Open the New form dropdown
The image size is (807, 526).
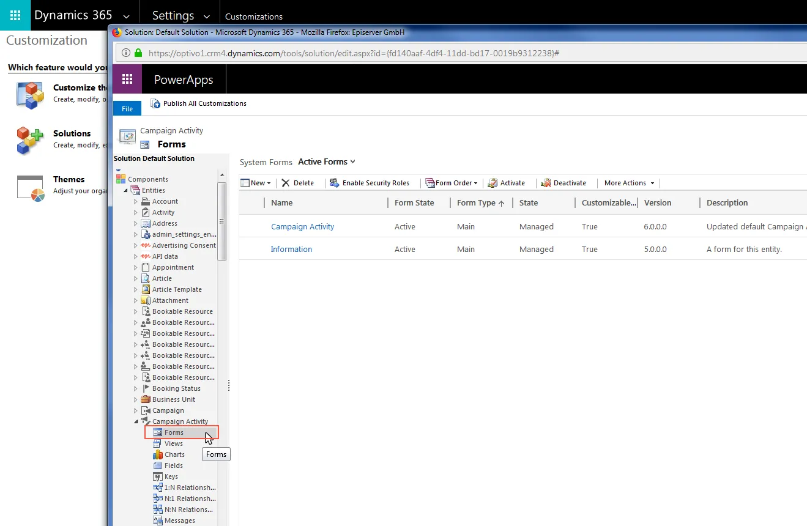(256, 183)
